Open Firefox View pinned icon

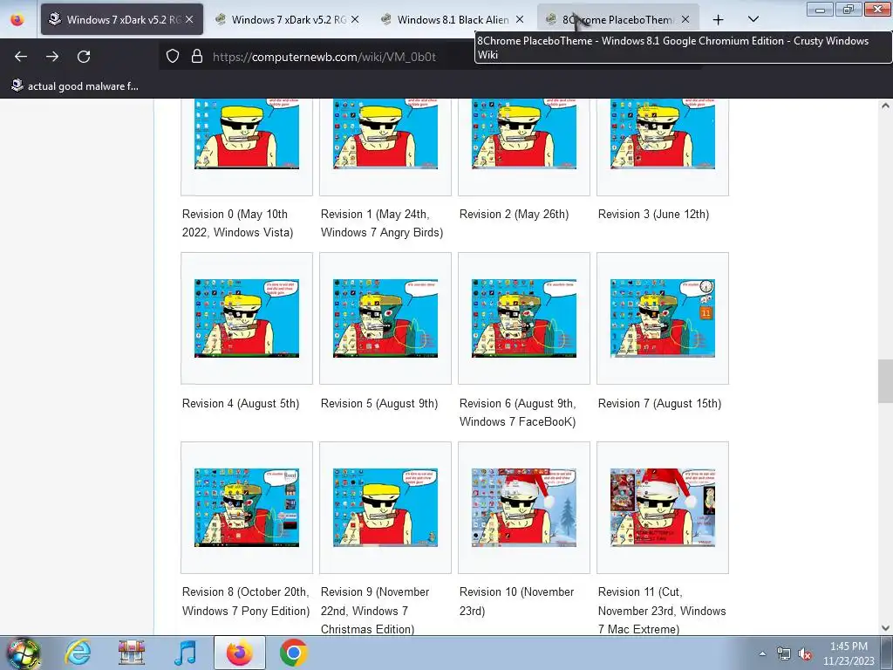click(x=17, y=20)
